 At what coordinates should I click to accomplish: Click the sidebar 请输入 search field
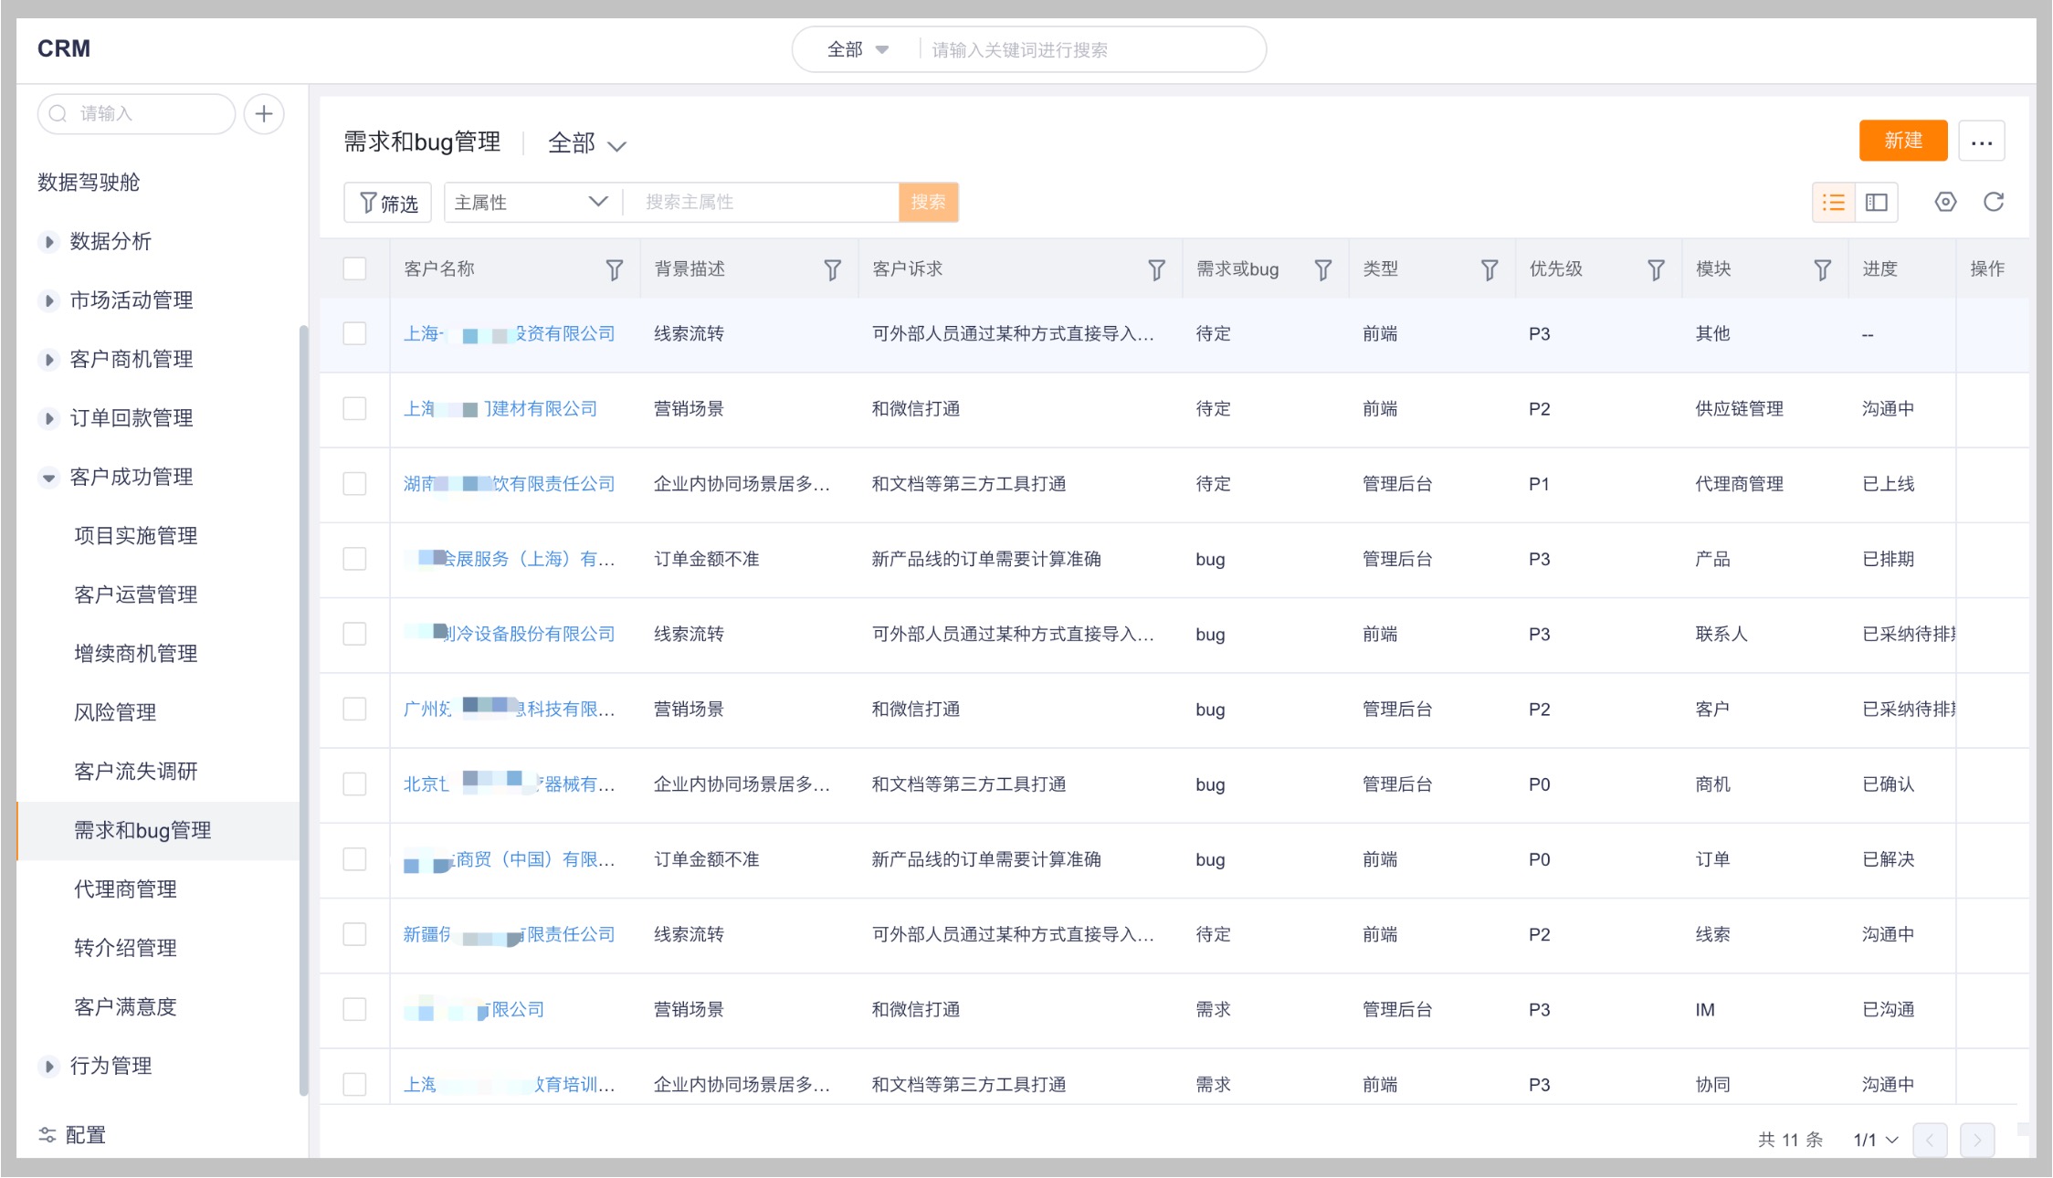click(137, 114)
